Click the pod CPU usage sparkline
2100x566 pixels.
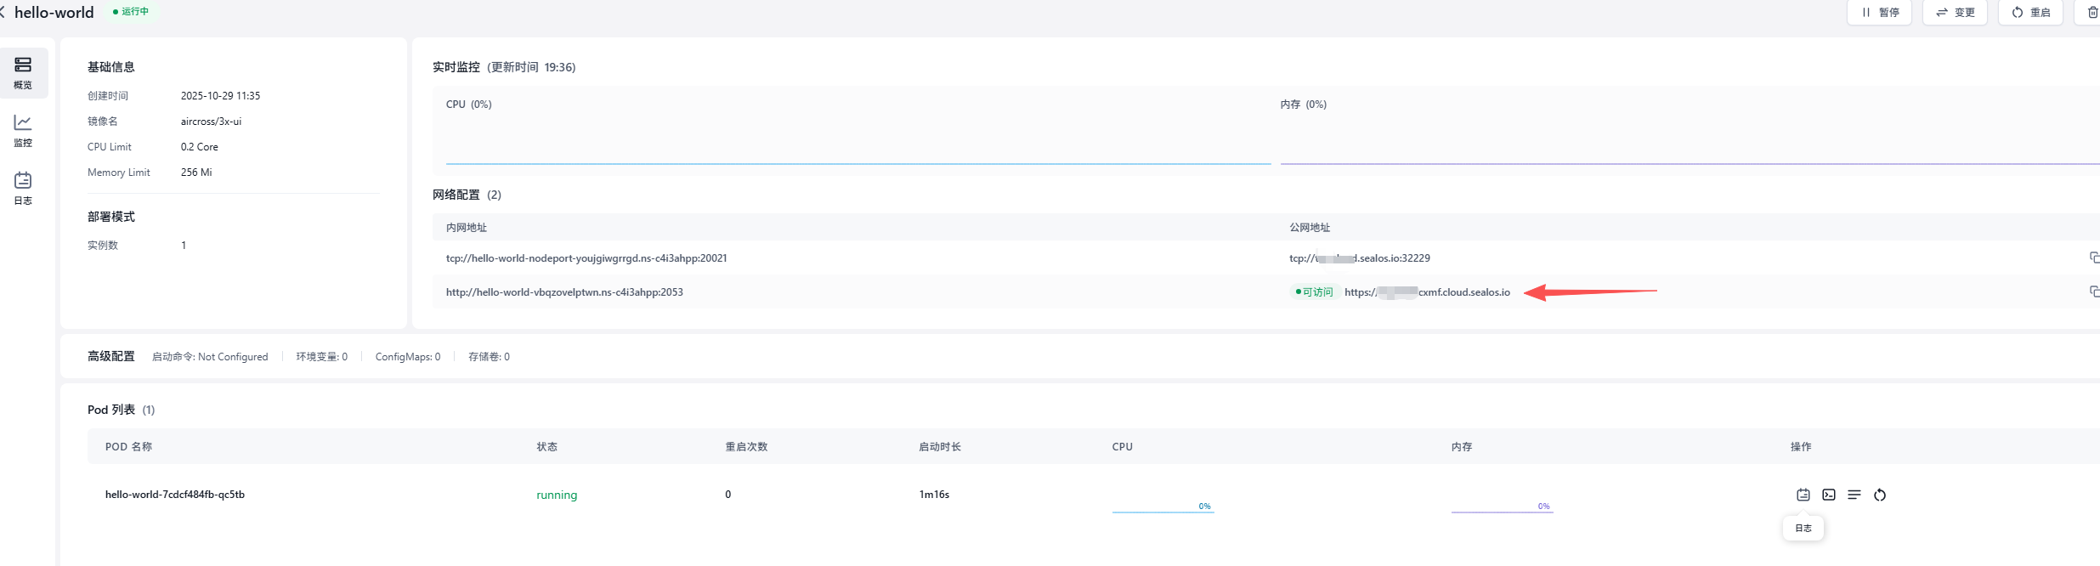point(1163,507)
